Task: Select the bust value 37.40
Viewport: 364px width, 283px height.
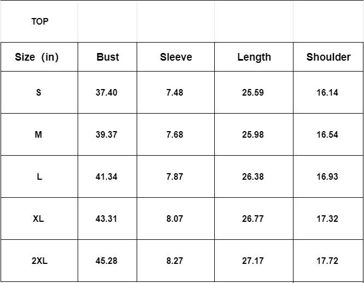Action: (x=107, y=92)
